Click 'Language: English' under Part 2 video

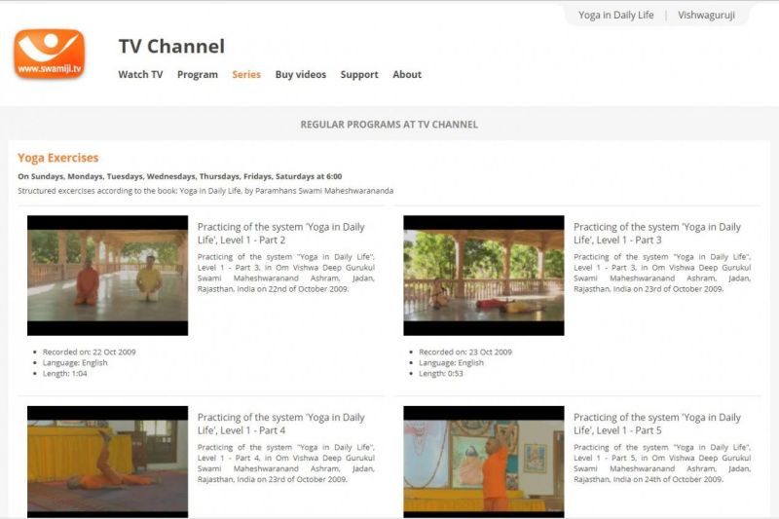(75, 363)
